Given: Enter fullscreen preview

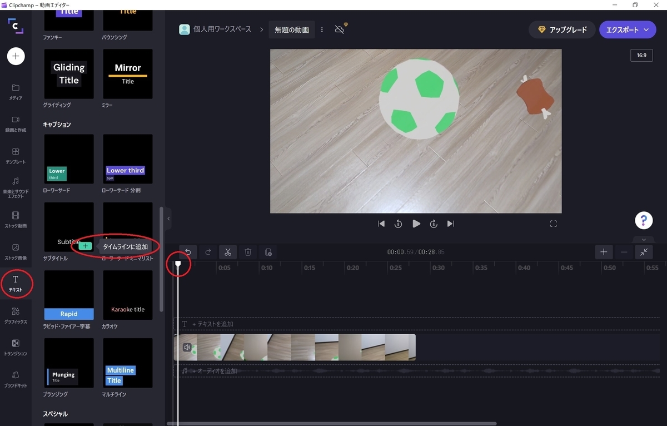Looking at the screenshot, I should click(553, 224).
